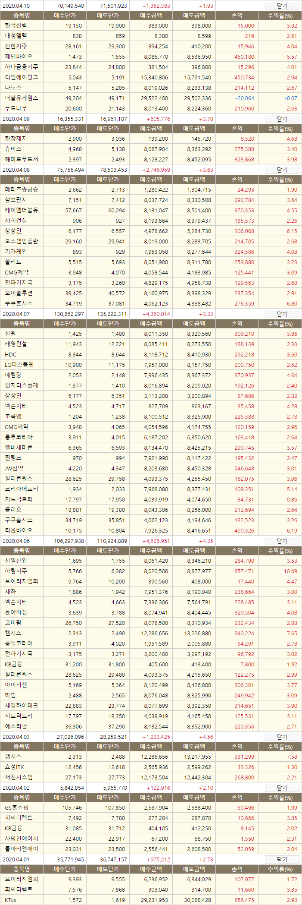Select the 코리아에프티 row name
The image size is (302, 905).
click(x=21, y=489)
